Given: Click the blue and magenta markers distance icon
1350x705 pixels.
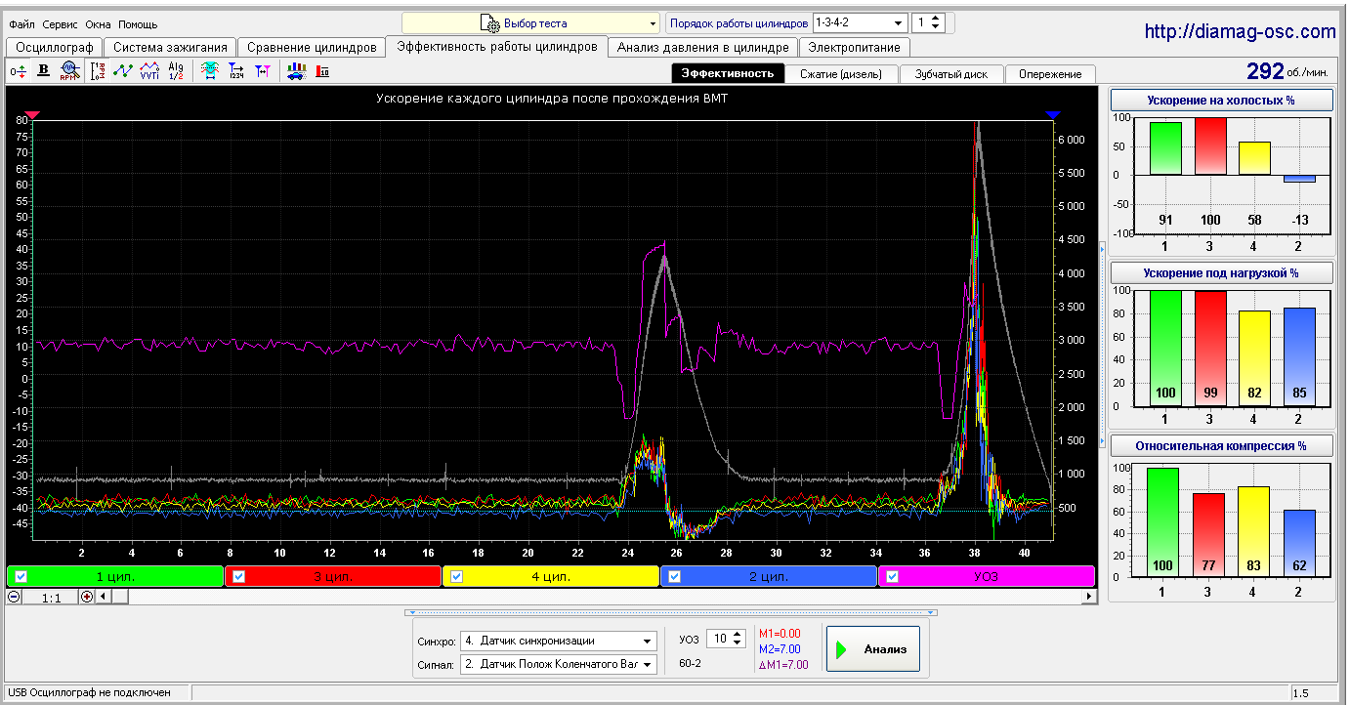Looking at the screenshot, I should click(262, 70).
